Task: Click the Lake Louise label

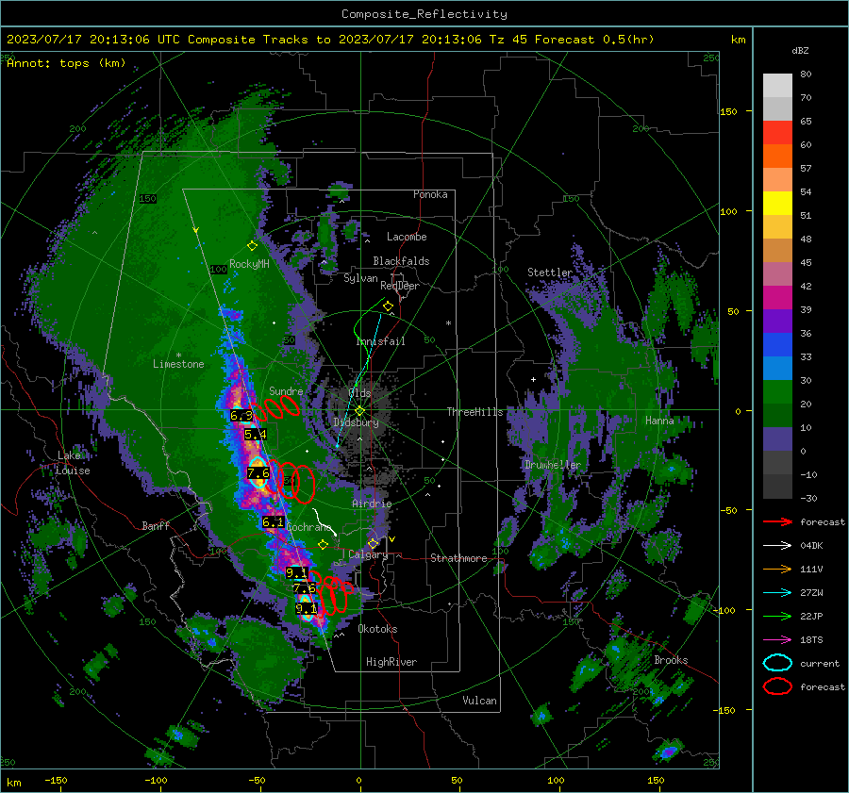Action: 73,463
